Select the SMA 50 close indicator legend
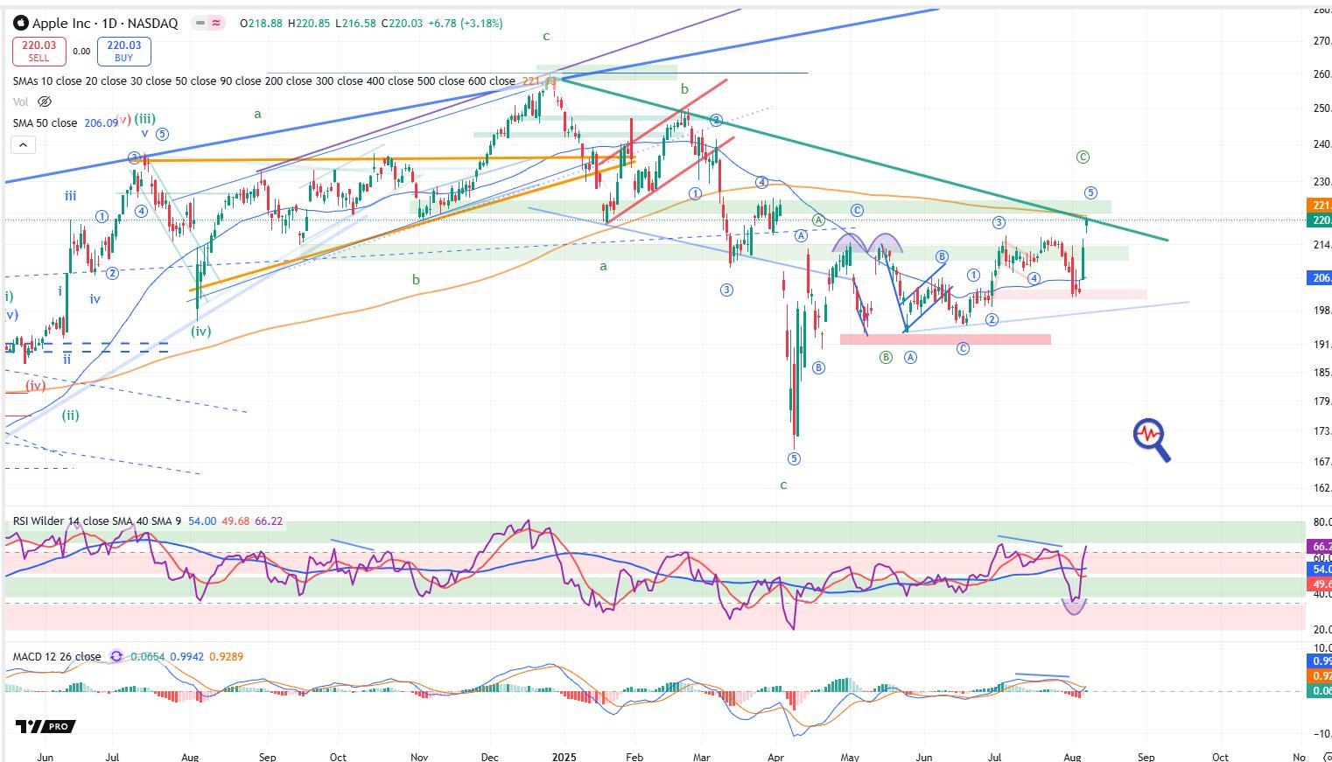1332x762 pixels. tap(45, 123)
